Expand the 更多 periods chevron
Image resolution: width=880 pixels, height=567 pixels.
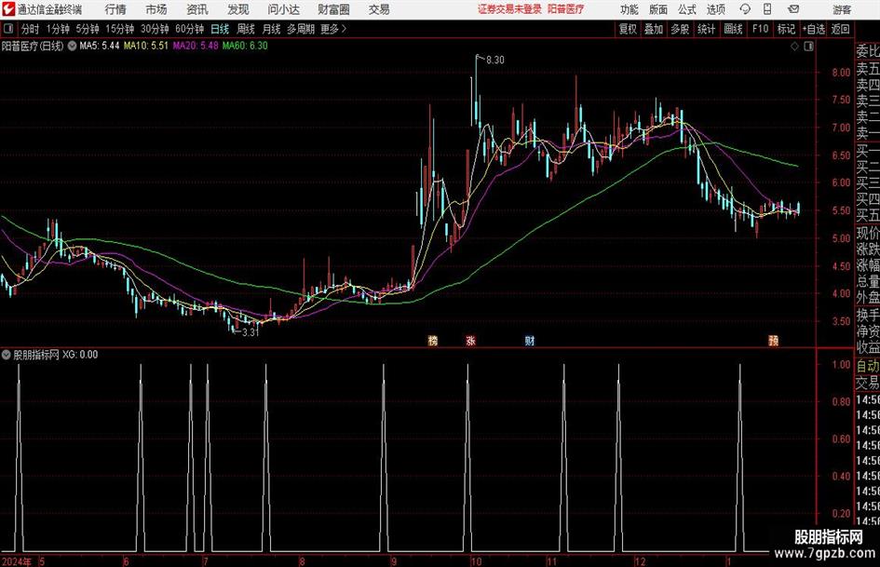(x=333, y=29)
